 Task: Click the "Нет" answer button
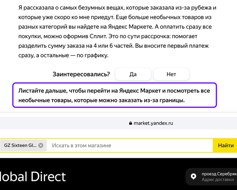[x=171, y=74]
